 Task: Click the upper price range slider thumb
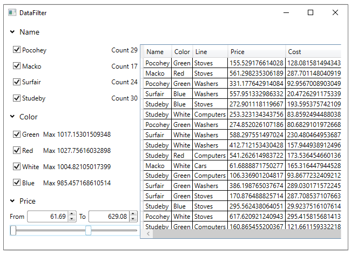[x=88, y=231]
